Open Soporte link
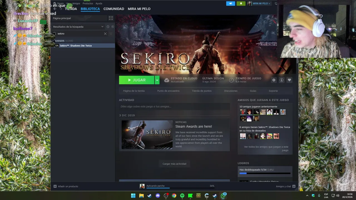 pos(273,91)
